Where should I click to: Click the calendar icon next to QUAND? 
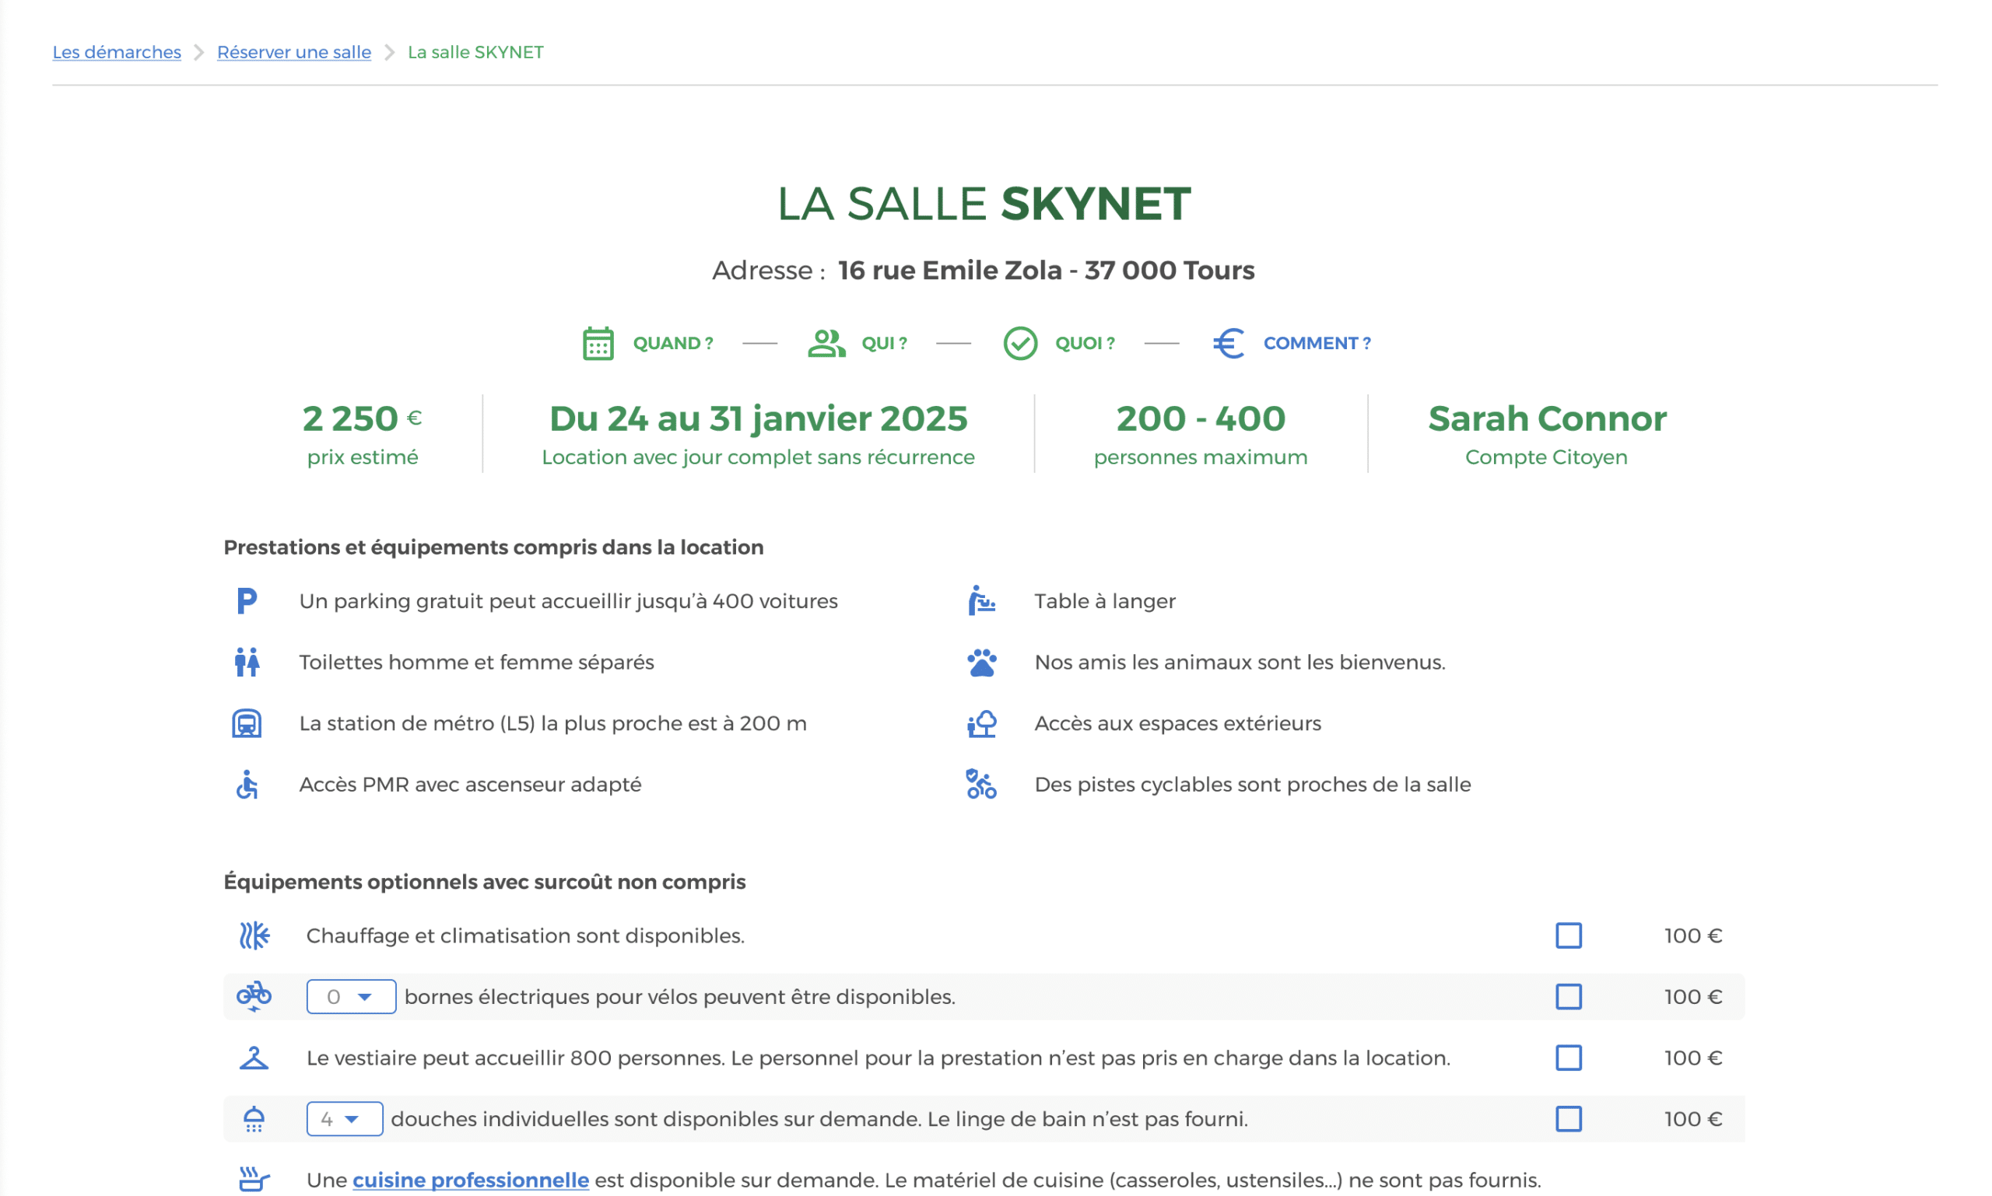click(x=598, y=344)
